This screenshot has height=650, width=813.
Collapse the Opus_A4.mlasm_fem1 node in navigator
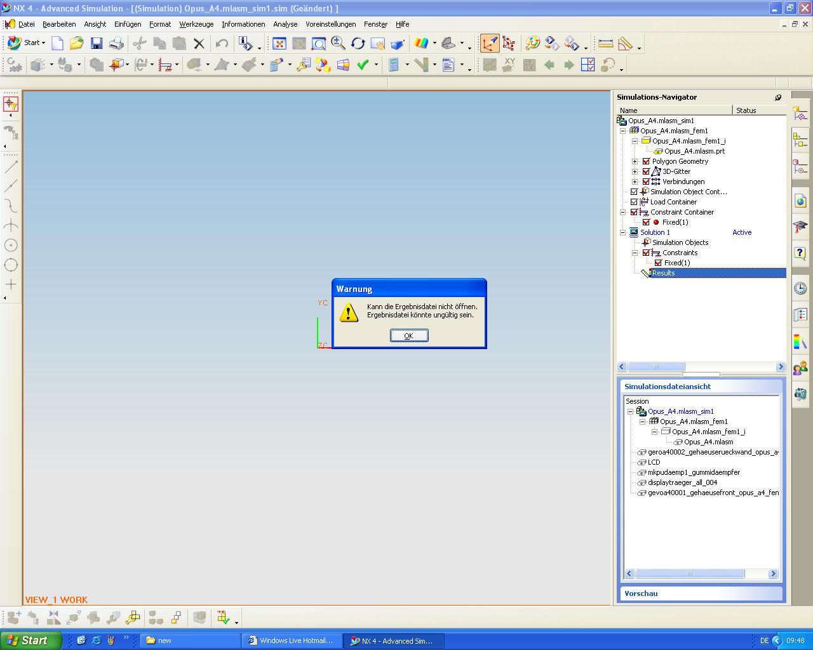click(623, 131)
